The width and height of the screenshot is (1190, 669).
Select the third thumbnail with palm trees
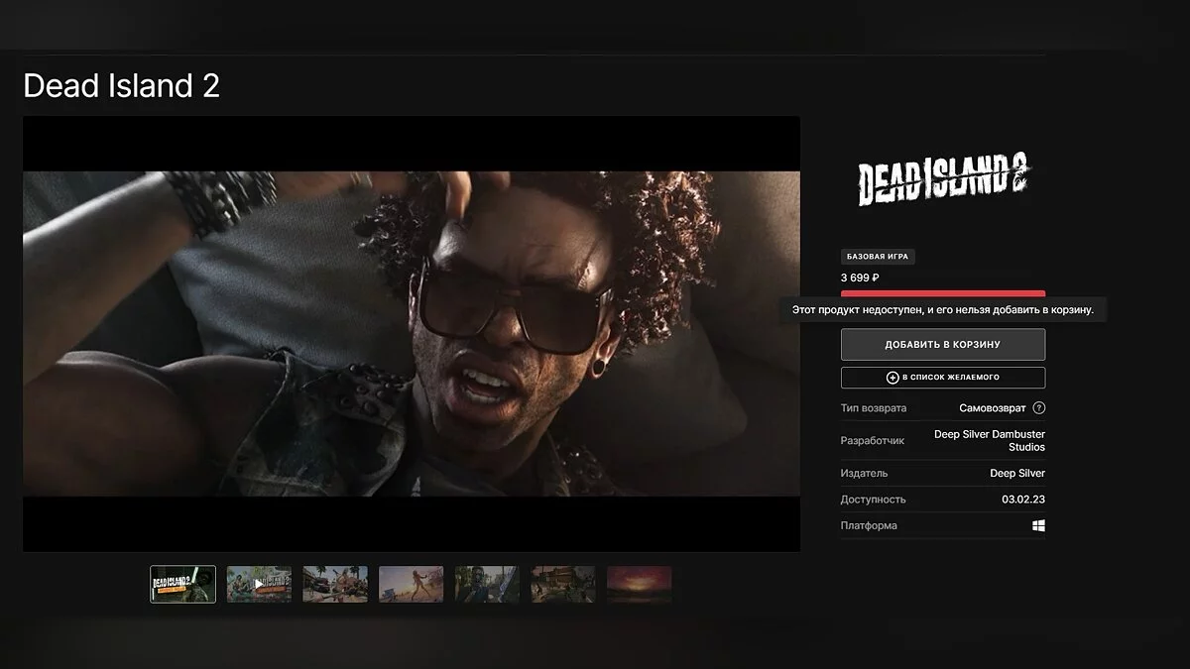tap(335, 585)
